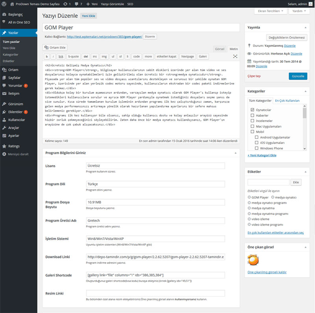Check the İncelemeler category
This screenshot has height=313, width=315.
tap(252, 121)
